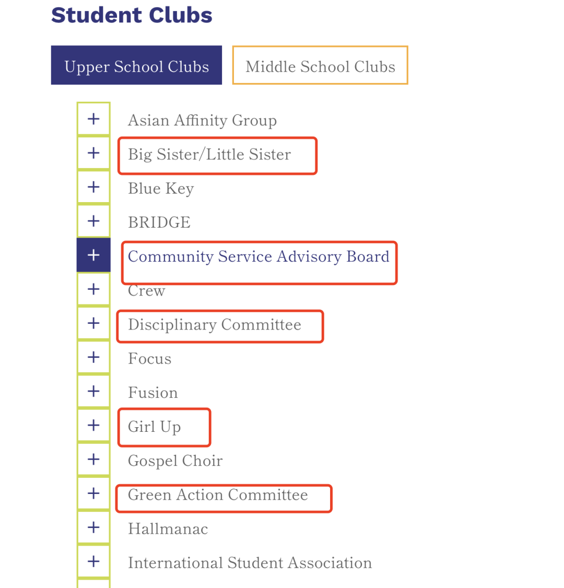Click highlighted plus for Community Service Advisory Board

(x=94, y=255)
